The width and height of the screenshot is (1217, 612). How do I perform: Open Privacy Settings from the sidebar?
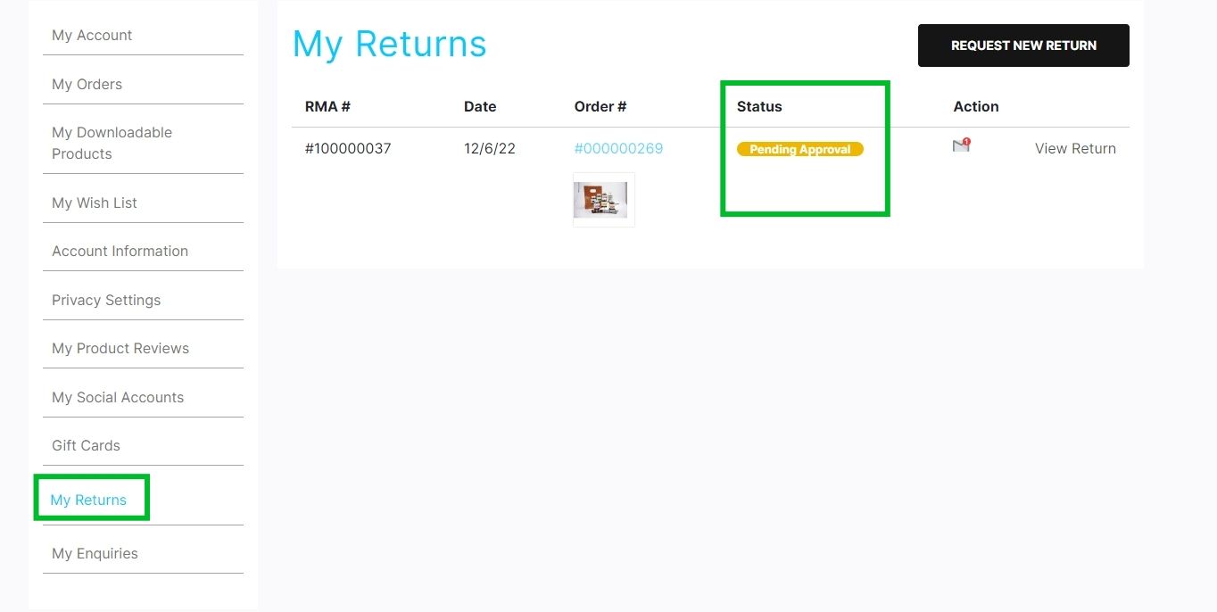pos(106,301)
